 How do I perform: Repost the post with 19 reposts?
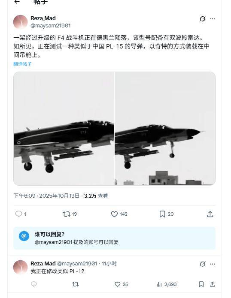coord(70,214)
